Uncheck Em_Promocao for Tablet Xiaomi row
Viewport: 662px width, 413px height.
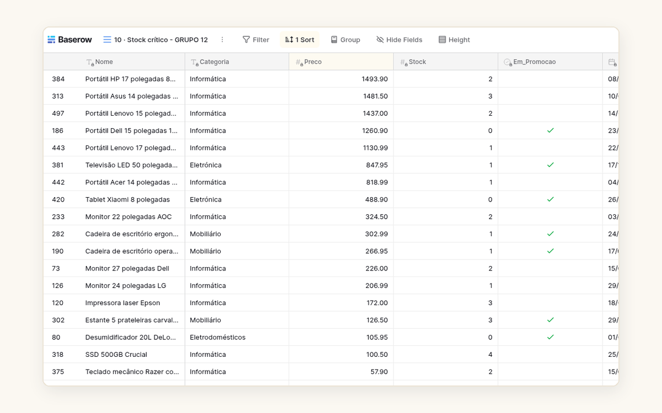click(x=550, y=199)
